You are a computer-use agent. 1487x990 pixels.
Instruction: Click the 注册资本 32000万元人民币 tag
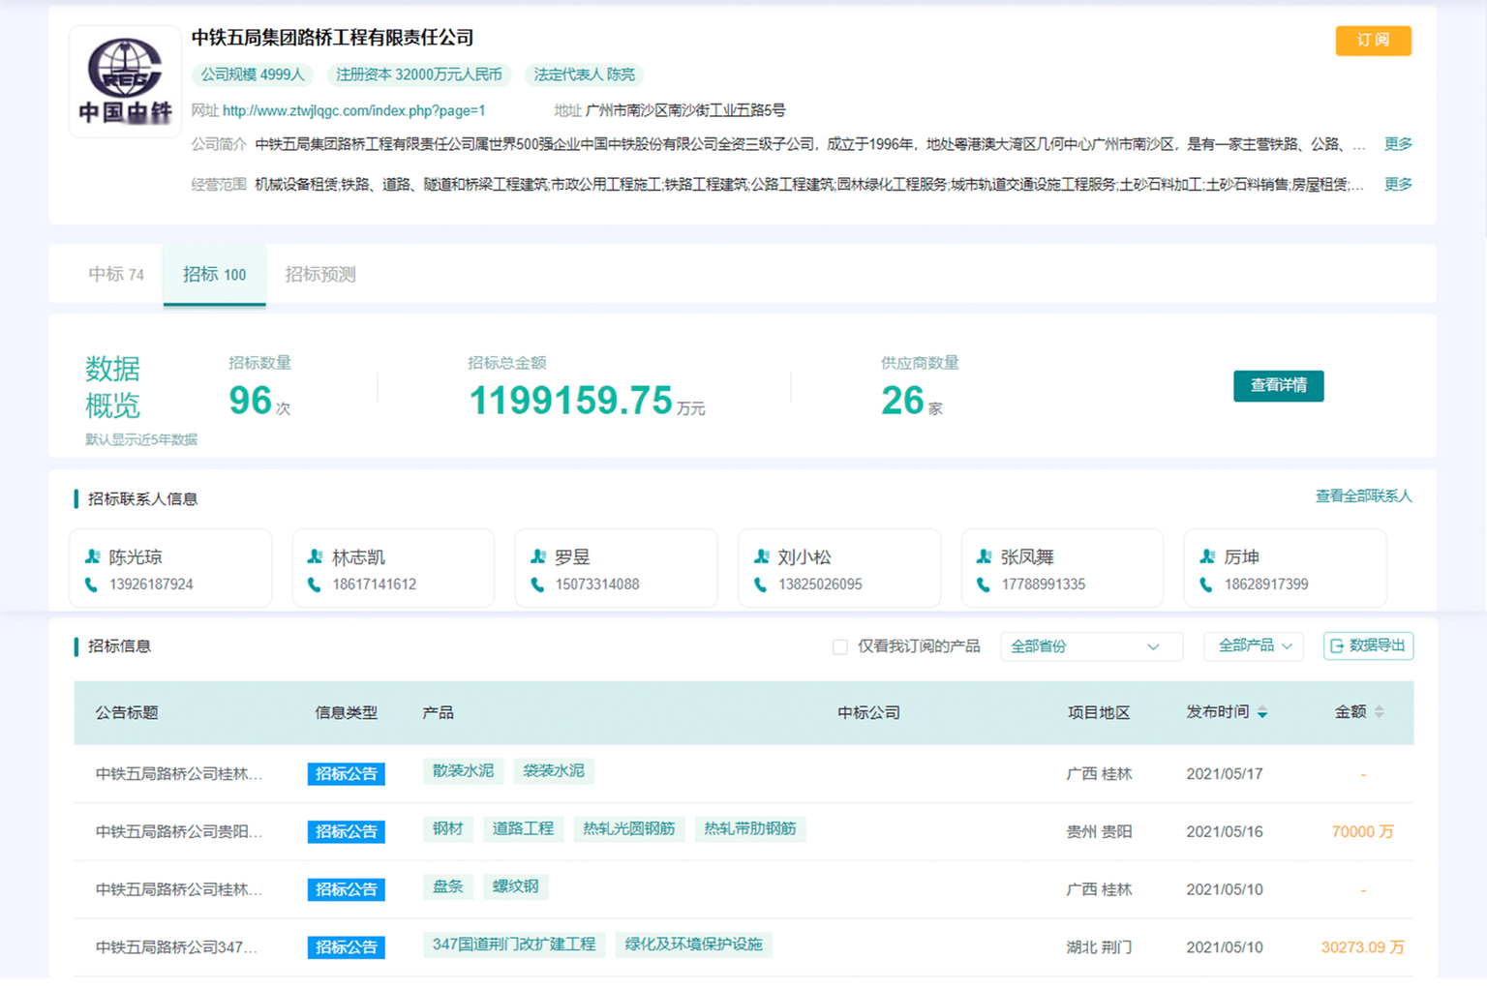pyautogui.click(x=419, y=75)
